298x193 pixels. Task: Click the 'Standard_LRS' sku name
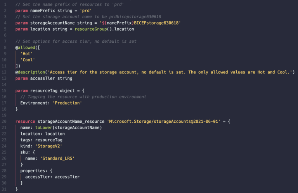[57, 158]
